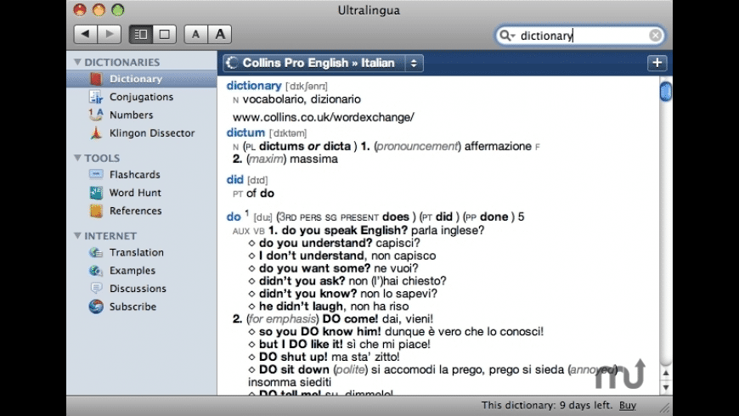Open Flashcards label in Tools
Viewport: 739px width, 416px height.
click(x=135, y=174)
